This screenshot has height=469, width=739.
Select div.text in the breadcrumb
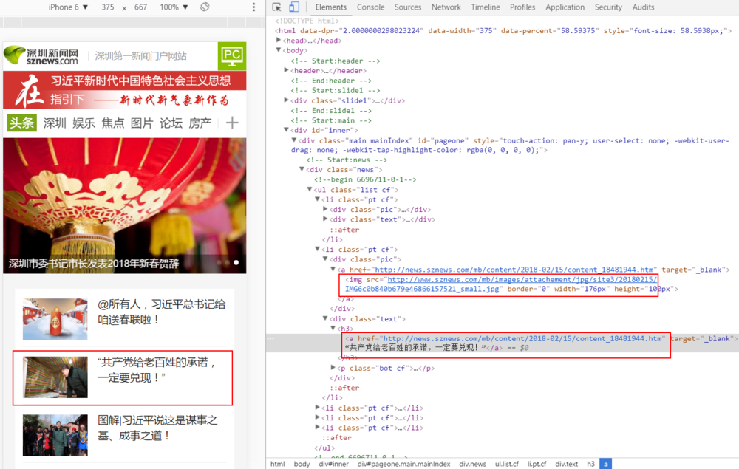566,464
